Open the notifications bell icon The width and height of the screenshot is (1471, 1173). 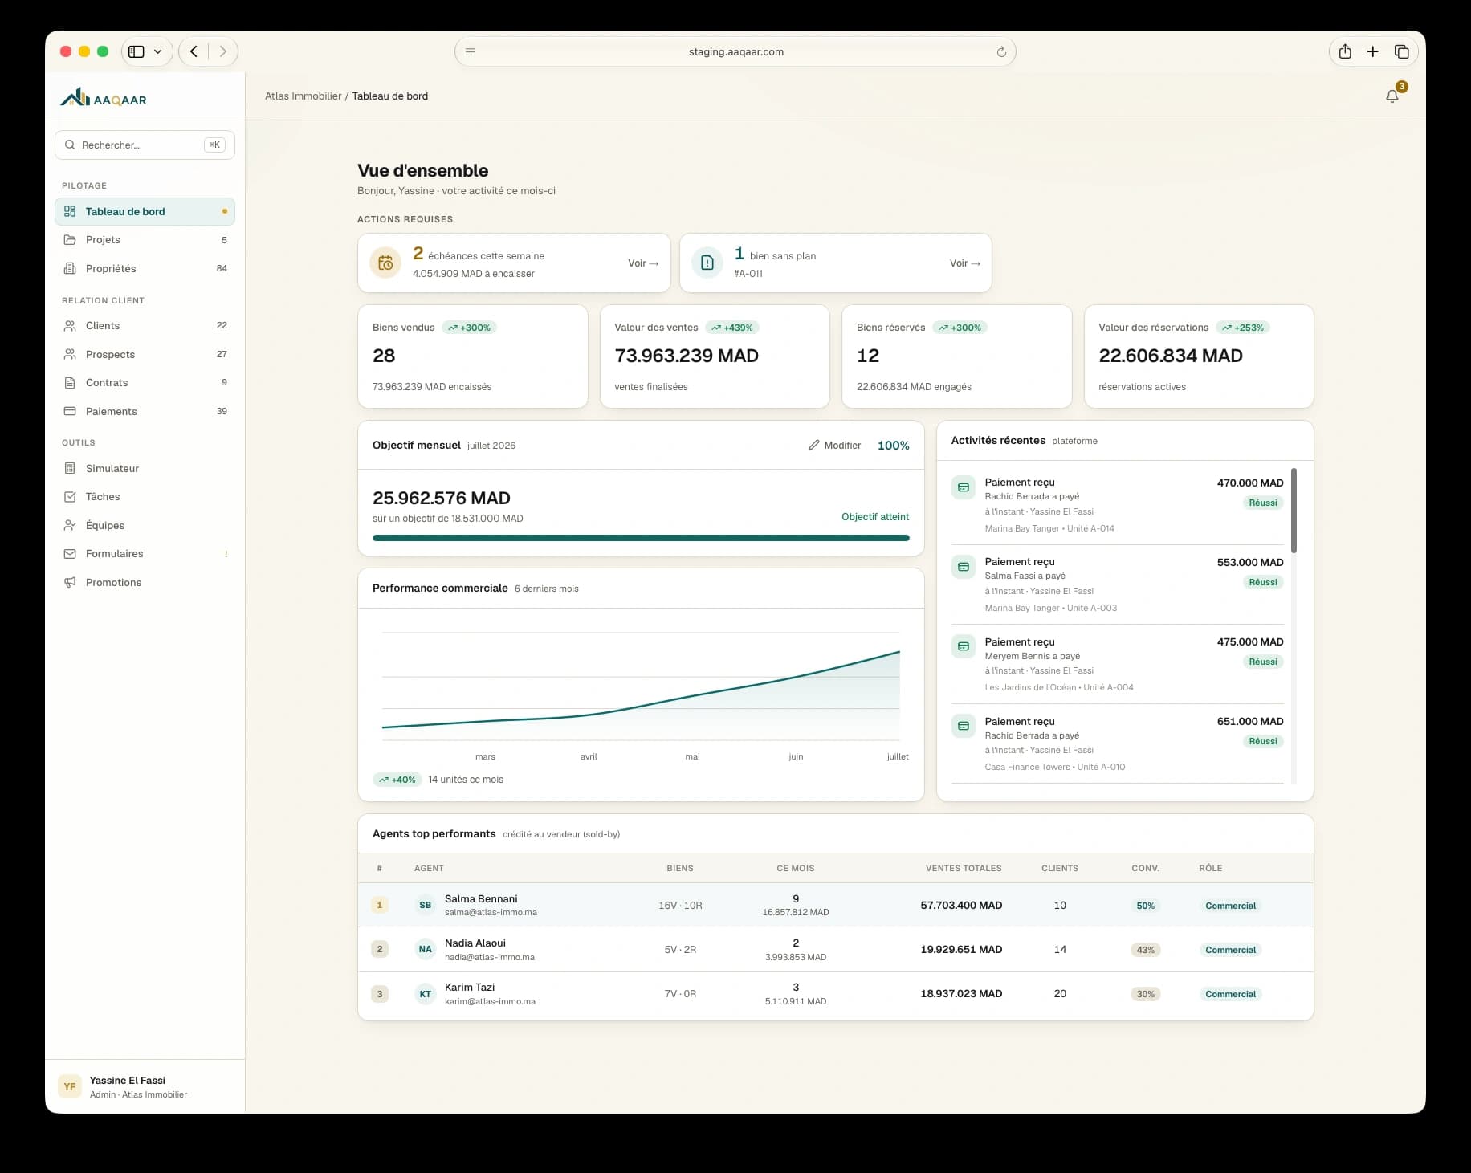(1392, 96)
